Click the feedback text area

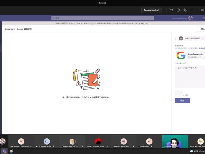click(x=190, y=77)
